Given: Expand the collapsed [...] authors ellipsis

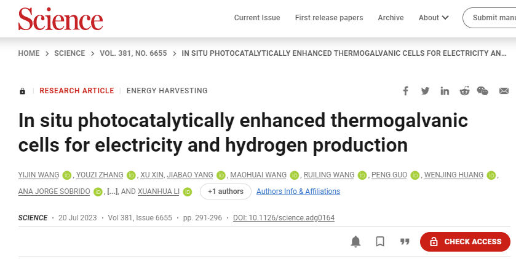Looking at the screenshot, I should [x=113, y=191].
